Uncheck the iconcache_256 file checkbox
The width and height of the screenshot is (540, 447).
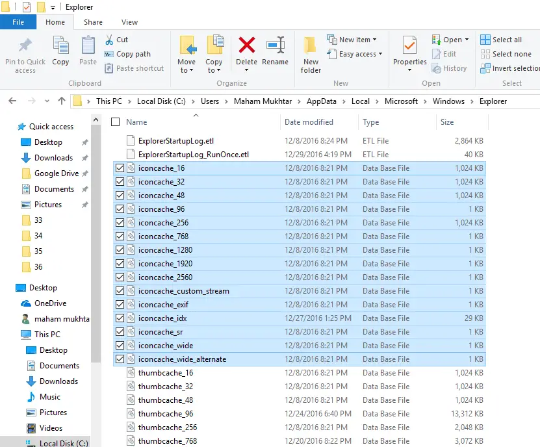119,222
